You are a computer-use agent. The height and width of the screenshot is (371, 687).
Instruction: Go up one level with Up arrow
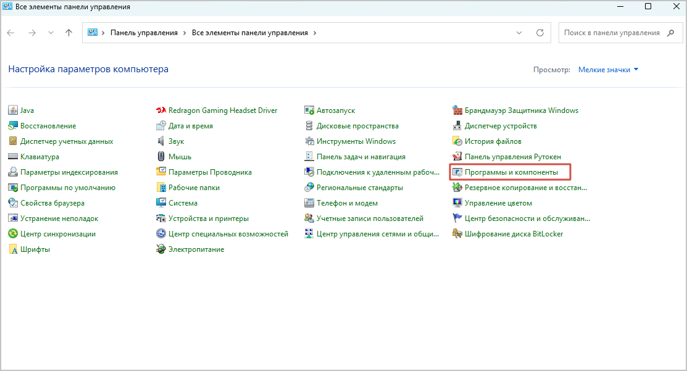pyautogui.click(x=69, y=33)
